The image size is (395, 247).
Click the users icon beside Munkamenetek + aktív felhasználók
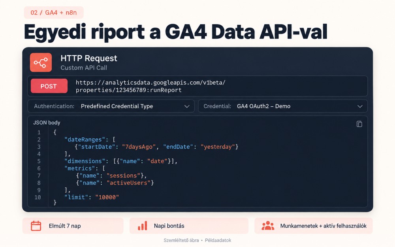click(268, 226)
